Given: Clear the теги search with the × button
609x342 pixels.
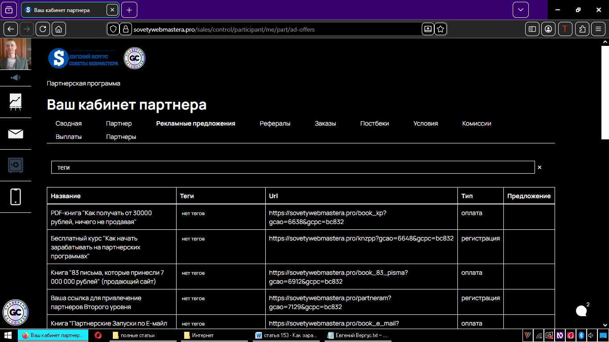Looking at the screenshot, I should pos(539,167).
